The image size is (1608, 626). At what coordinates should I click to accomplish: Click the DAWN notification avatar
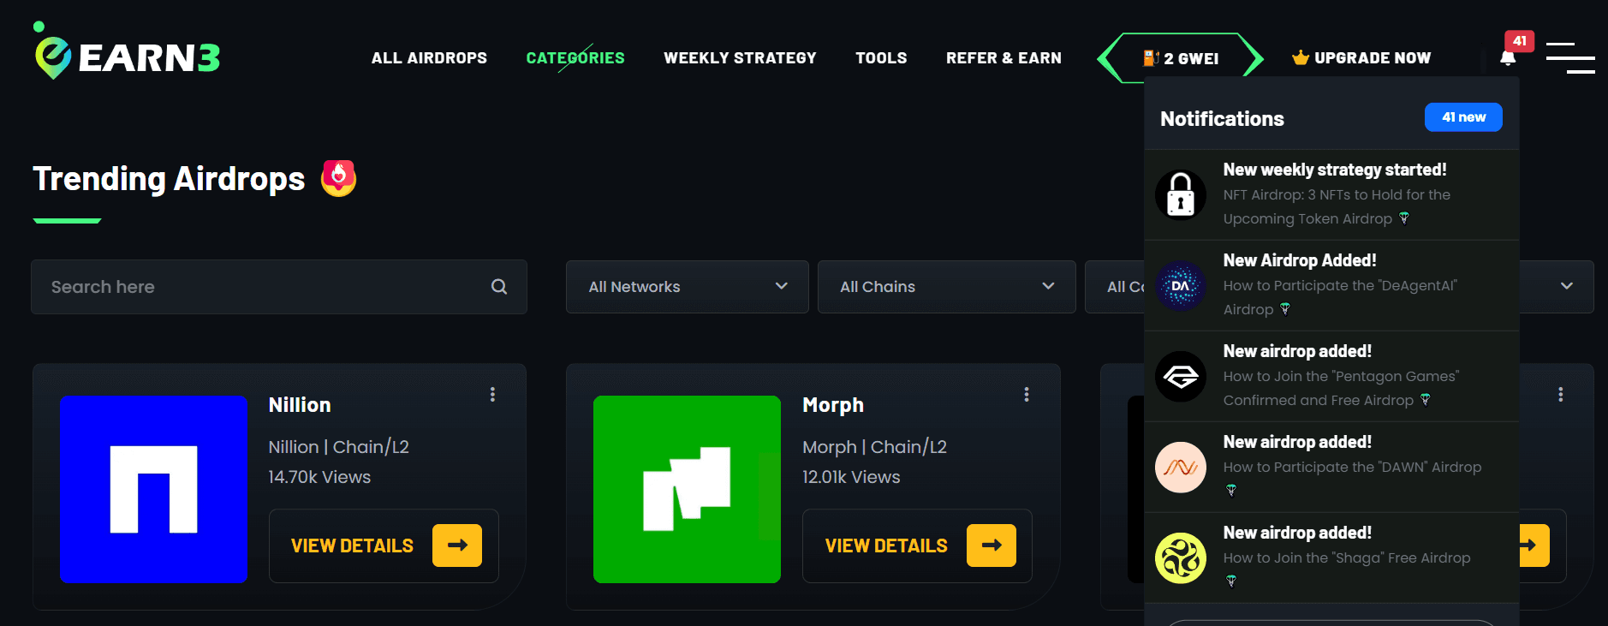coord(1181,467)
